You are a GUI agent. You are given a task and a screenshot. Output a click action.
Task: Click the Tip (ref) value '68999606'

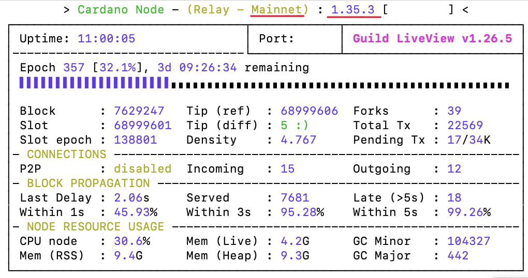(x=310, y=111)
